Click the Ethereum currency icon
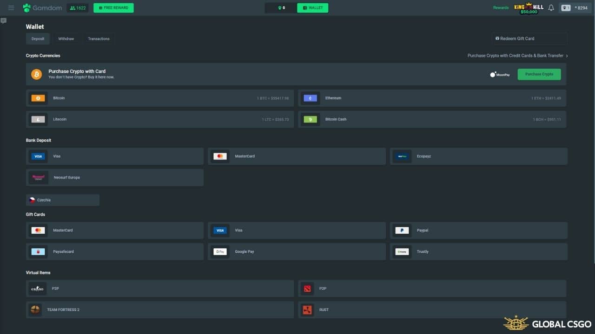The height and width of the screenshot is (334, 595). 310,98
